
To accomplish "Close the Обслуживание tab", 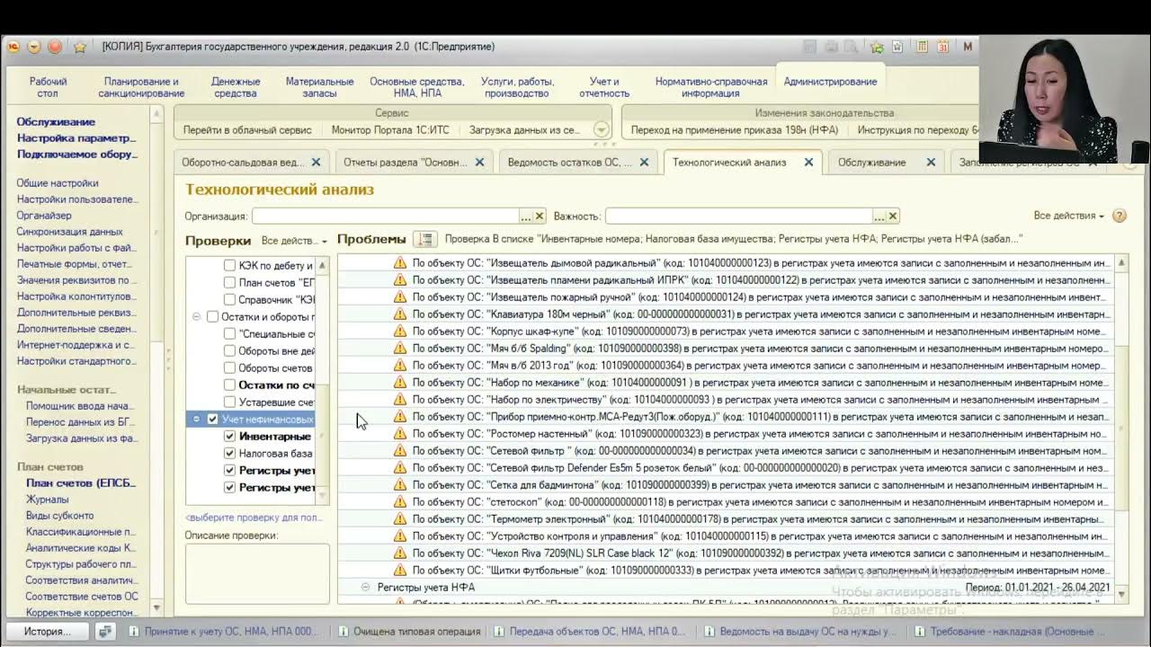I will [x=931, y=163].
